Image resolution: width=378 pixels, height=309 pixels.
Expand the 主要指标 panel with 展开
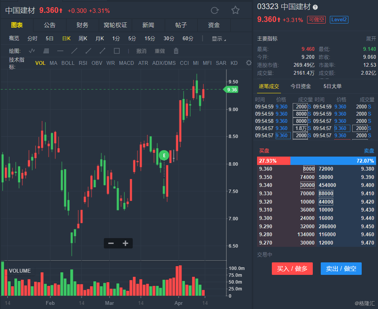click(371, 39)
